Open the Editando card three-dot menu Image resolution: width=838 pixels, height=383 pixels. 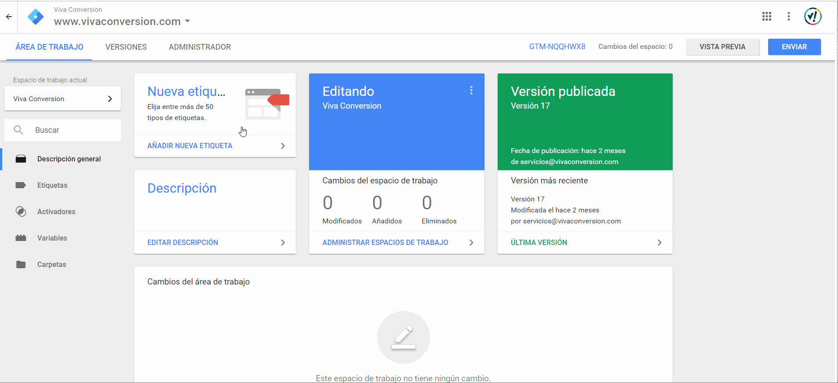click(471, 90)
